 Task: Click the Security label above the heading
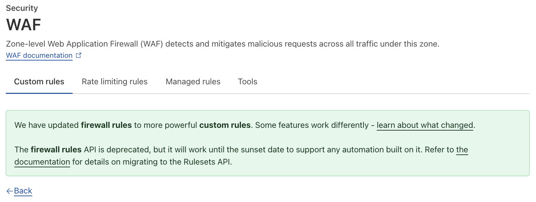(x=22, y=8)
